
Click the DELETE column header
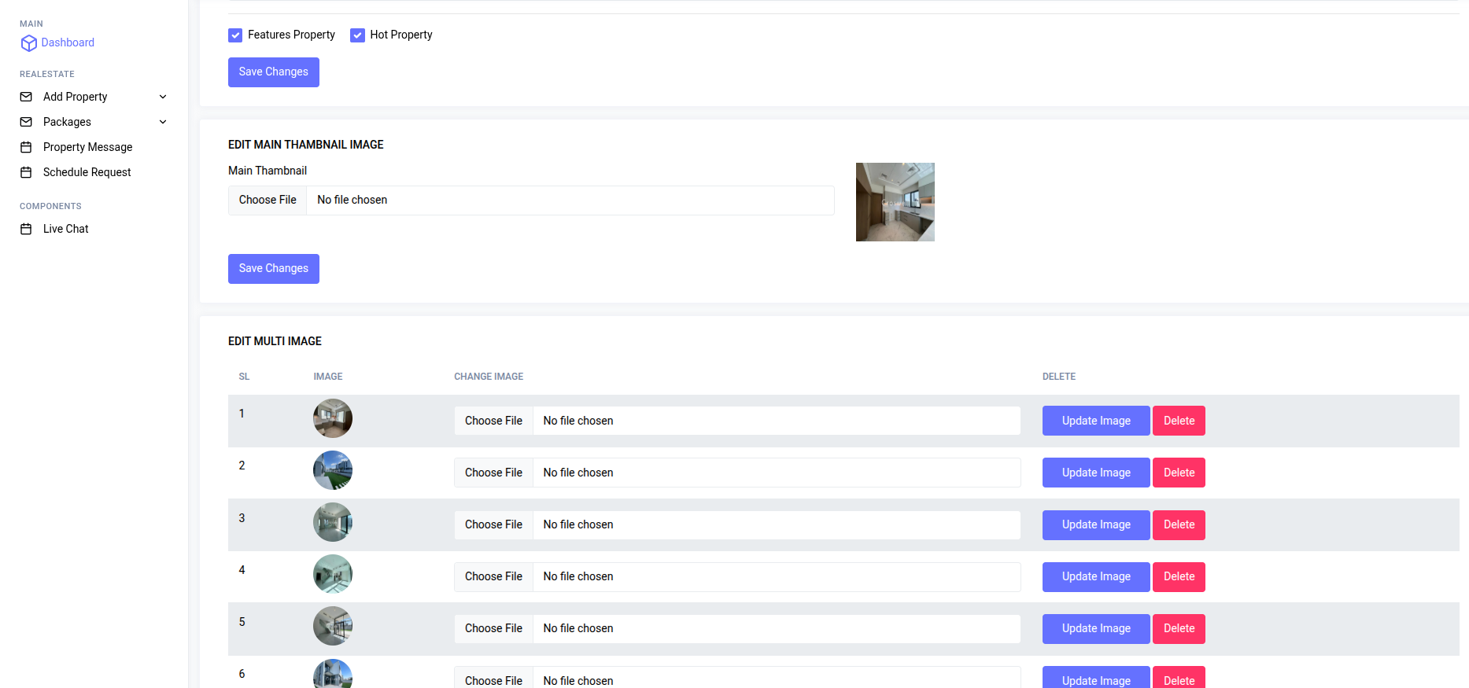point(1059,377)
